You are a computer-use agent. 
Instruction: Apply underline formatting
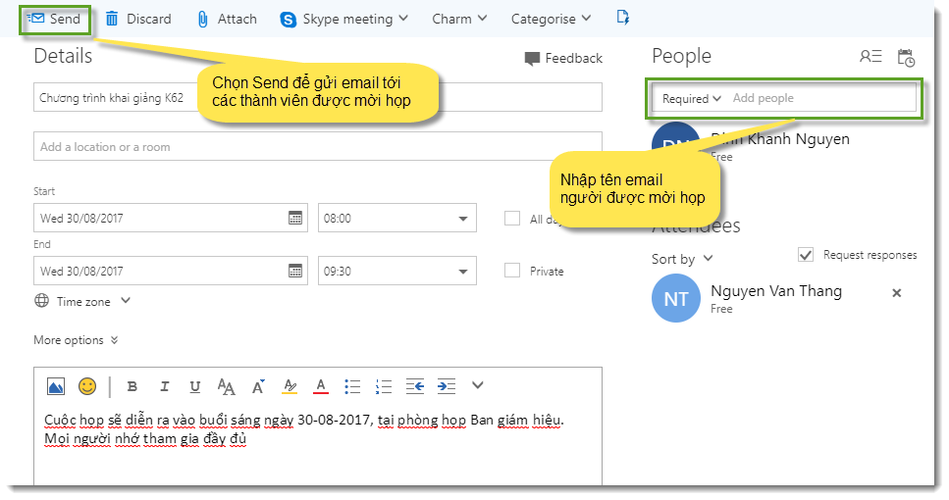tap(194, 386)
